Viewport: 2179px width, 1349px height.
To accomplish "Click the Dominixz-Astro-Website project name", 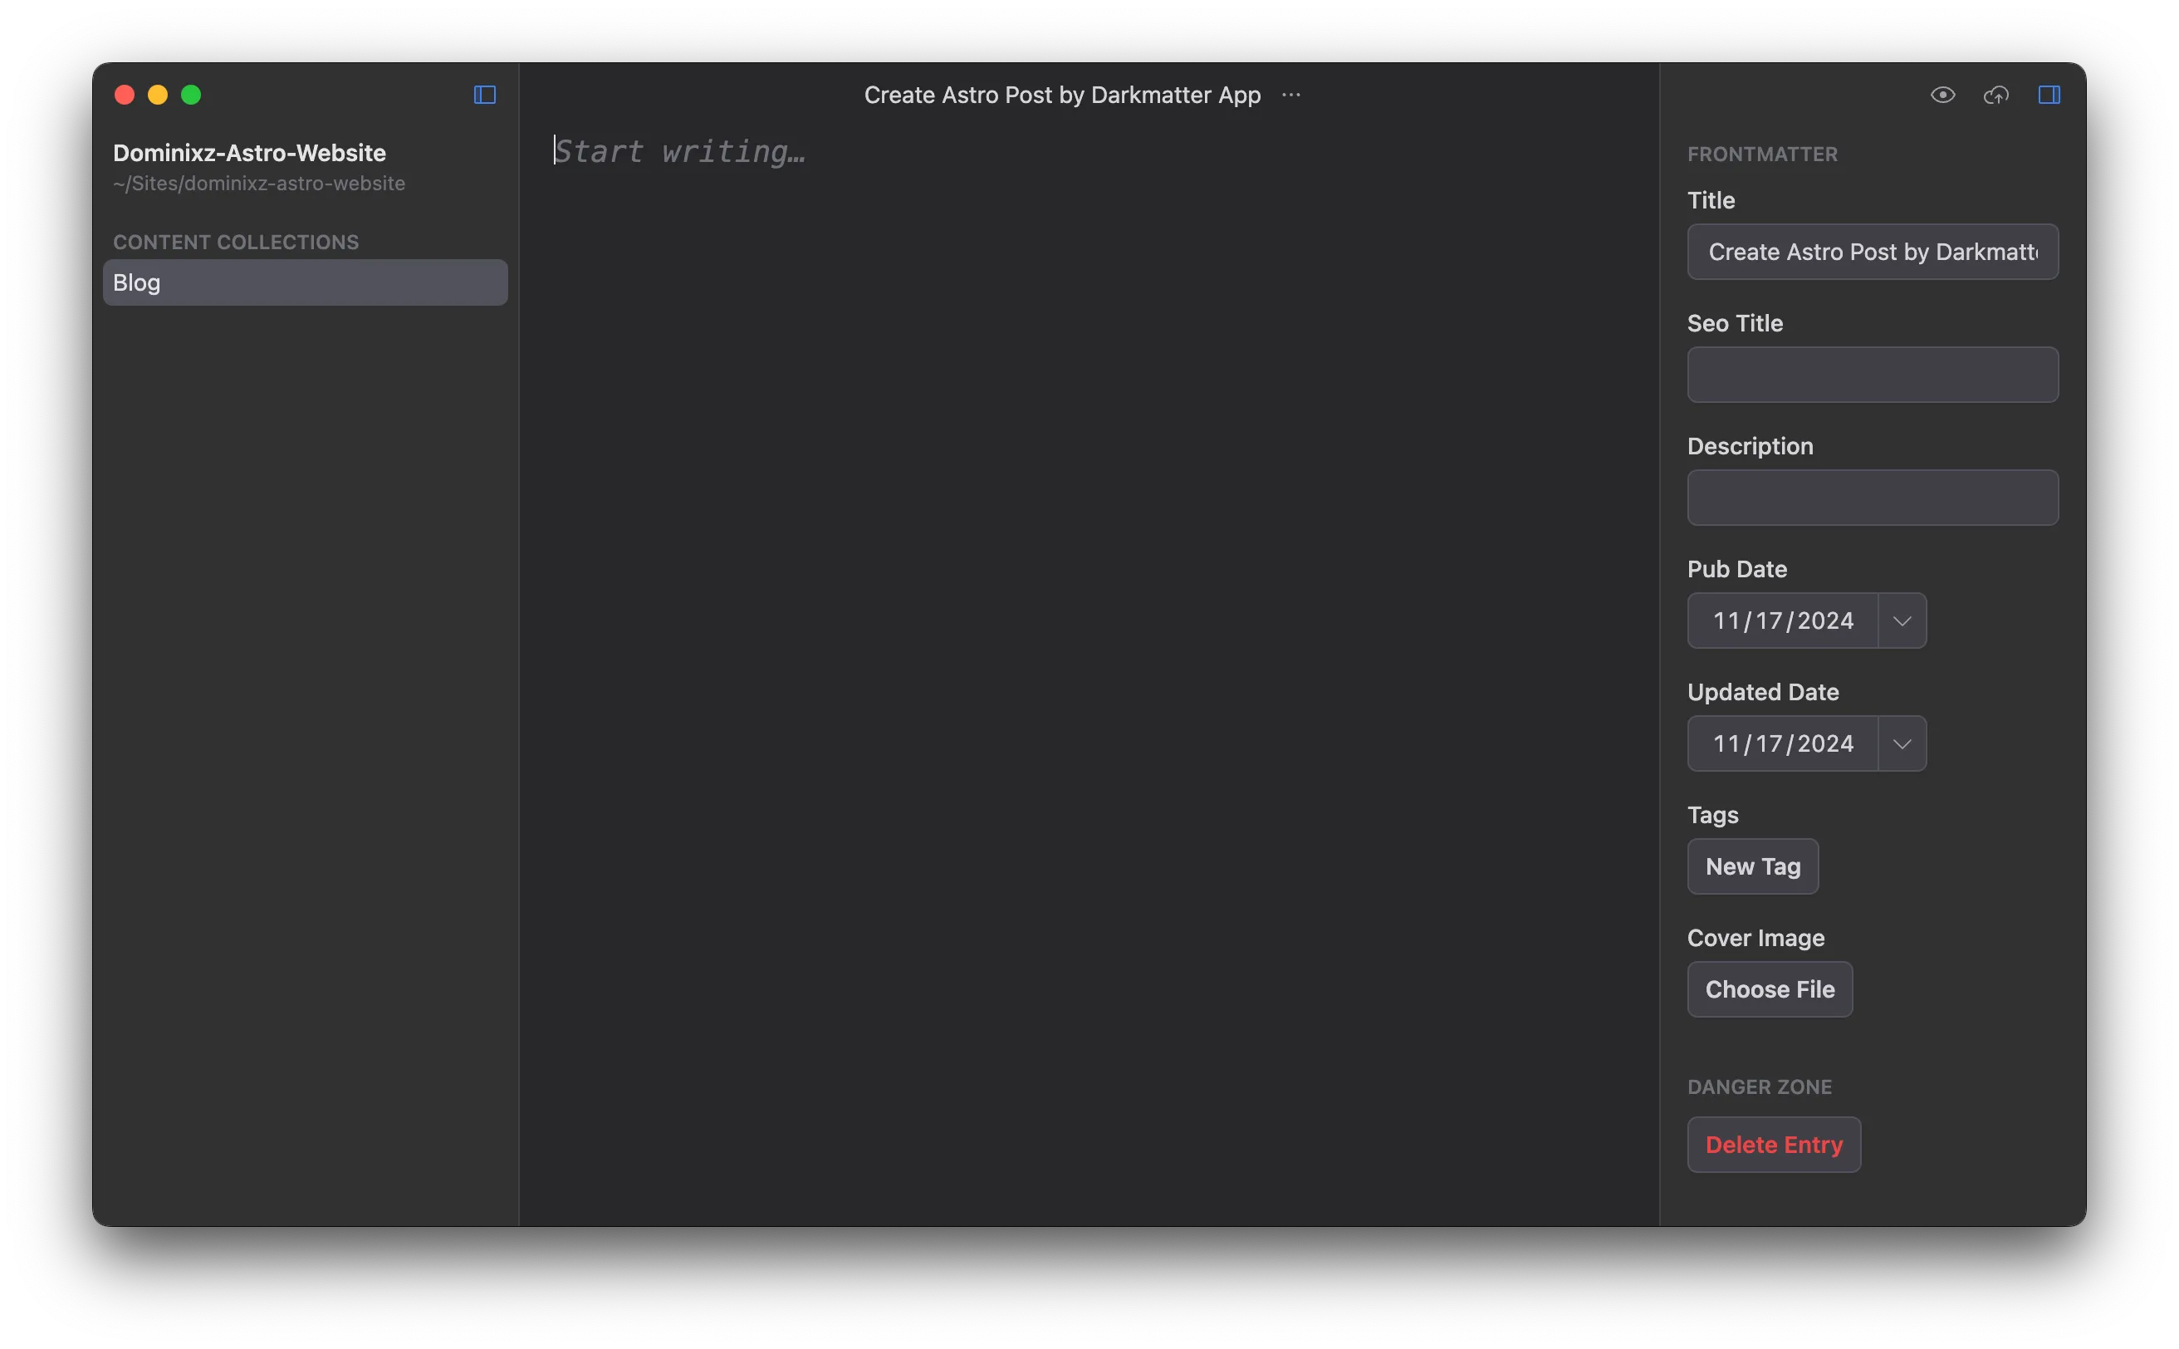I will [250, 153].
